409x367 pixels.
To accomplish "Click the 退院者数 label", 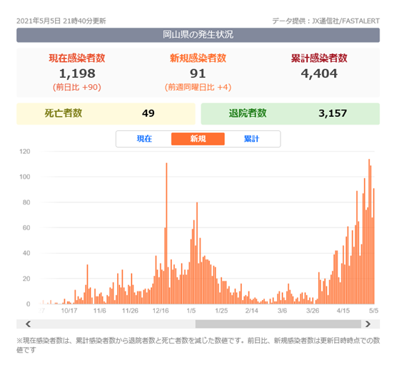I will (248, 113).
